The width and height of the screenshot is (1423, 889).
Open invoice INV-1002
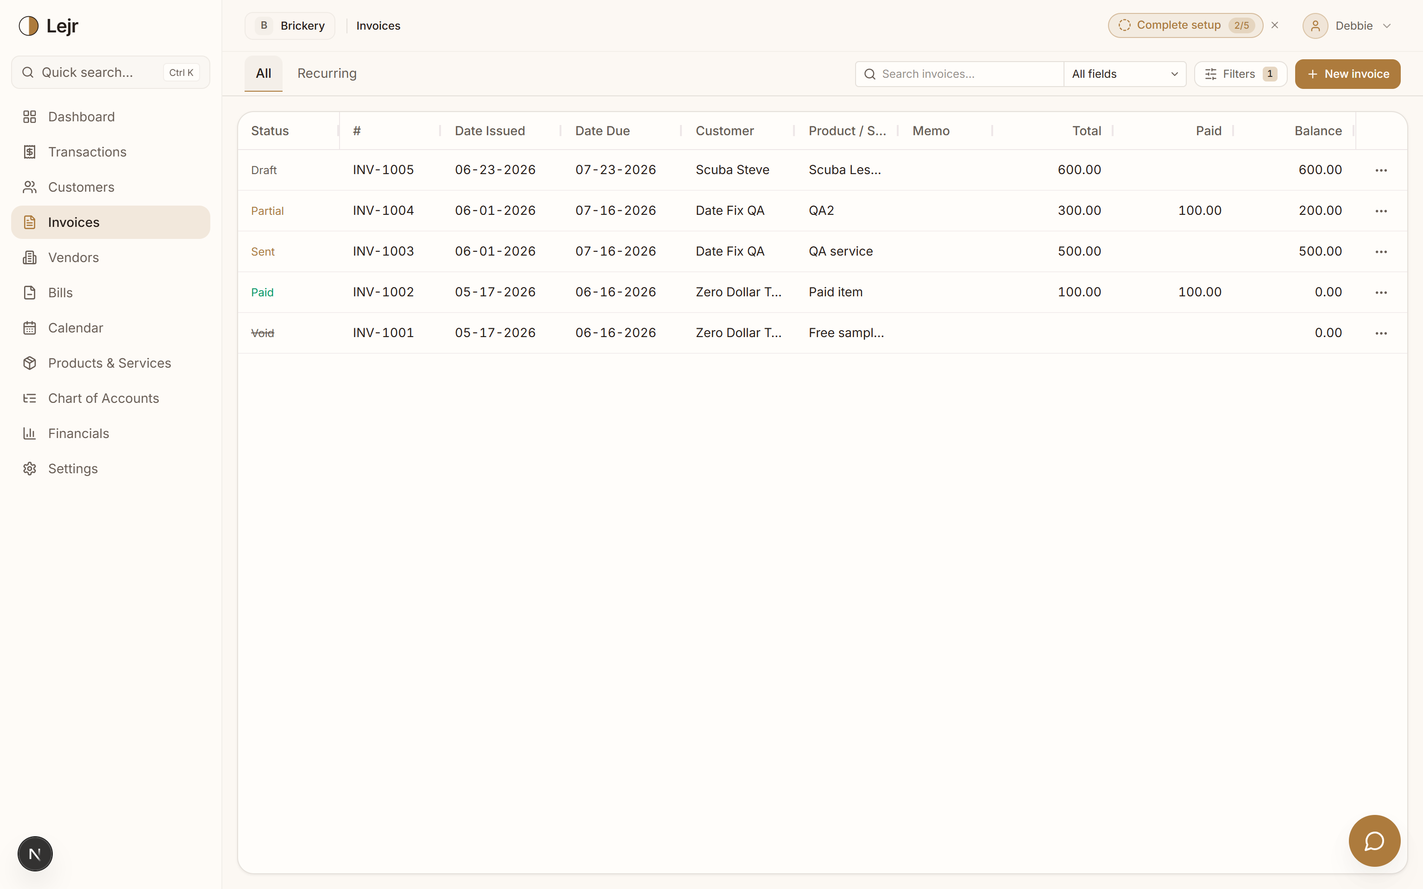384,292
